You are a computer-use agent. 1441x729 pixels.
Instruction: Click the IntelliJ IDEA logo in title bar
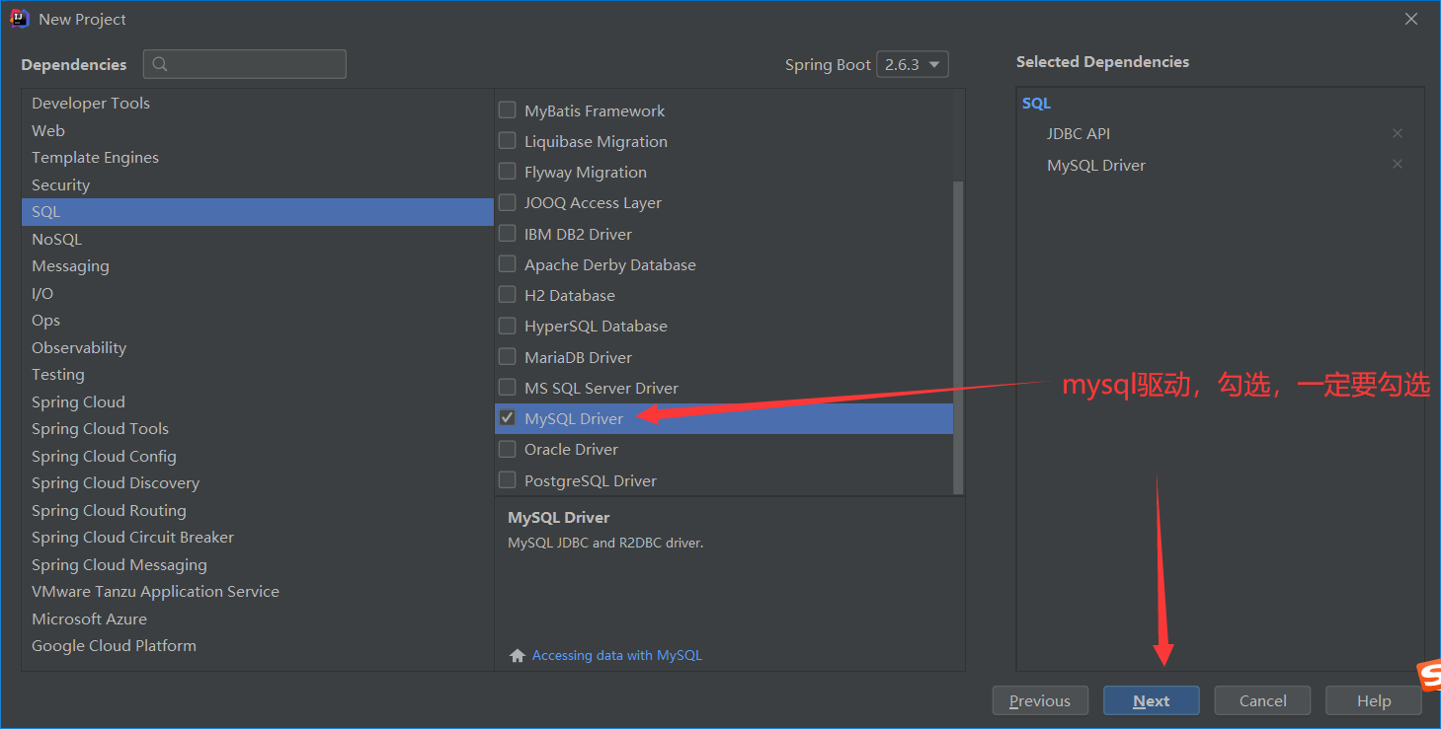coord(20,19)
